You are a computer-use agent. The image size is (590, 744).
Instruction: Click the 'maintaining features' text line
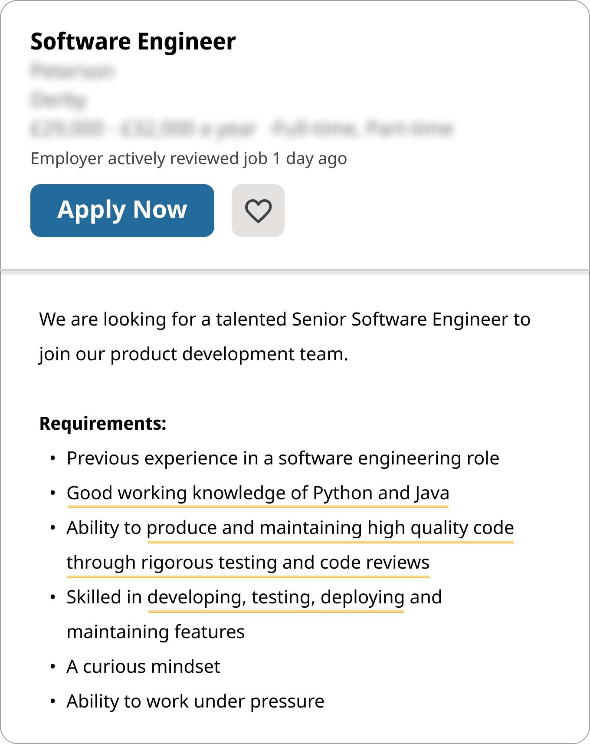pyautogui.click(x=156, y=632)
